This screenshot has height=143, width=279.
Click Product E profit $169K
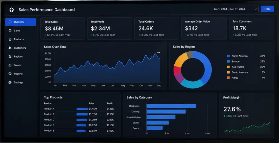[110, 131]
